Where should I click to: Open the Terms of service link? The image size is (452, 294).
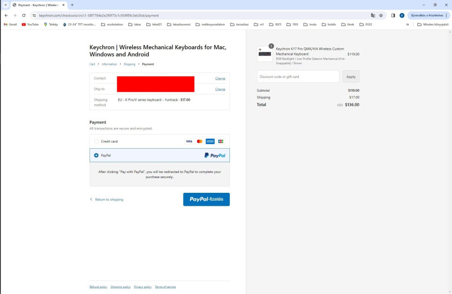165,287
